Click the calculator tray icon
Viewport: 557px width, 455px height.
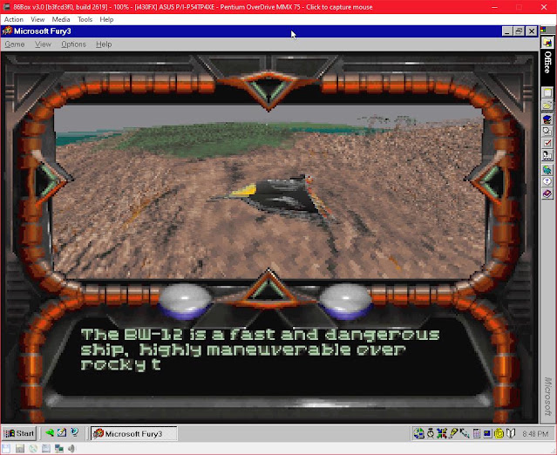click(x=476, y=434)
